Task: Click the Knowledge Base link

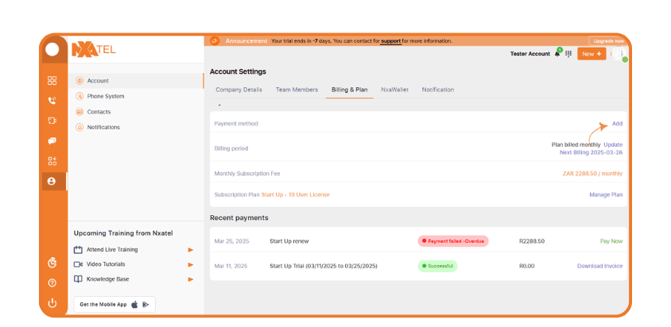Action: point(108,279)
